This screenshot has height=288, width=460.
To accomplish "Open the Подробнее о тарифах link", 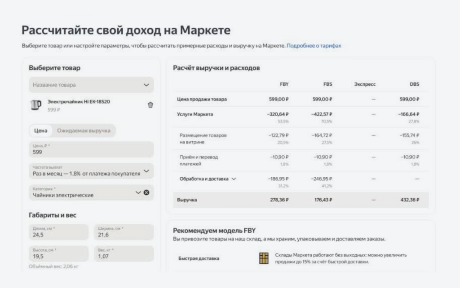I will (x=315, y=45).
